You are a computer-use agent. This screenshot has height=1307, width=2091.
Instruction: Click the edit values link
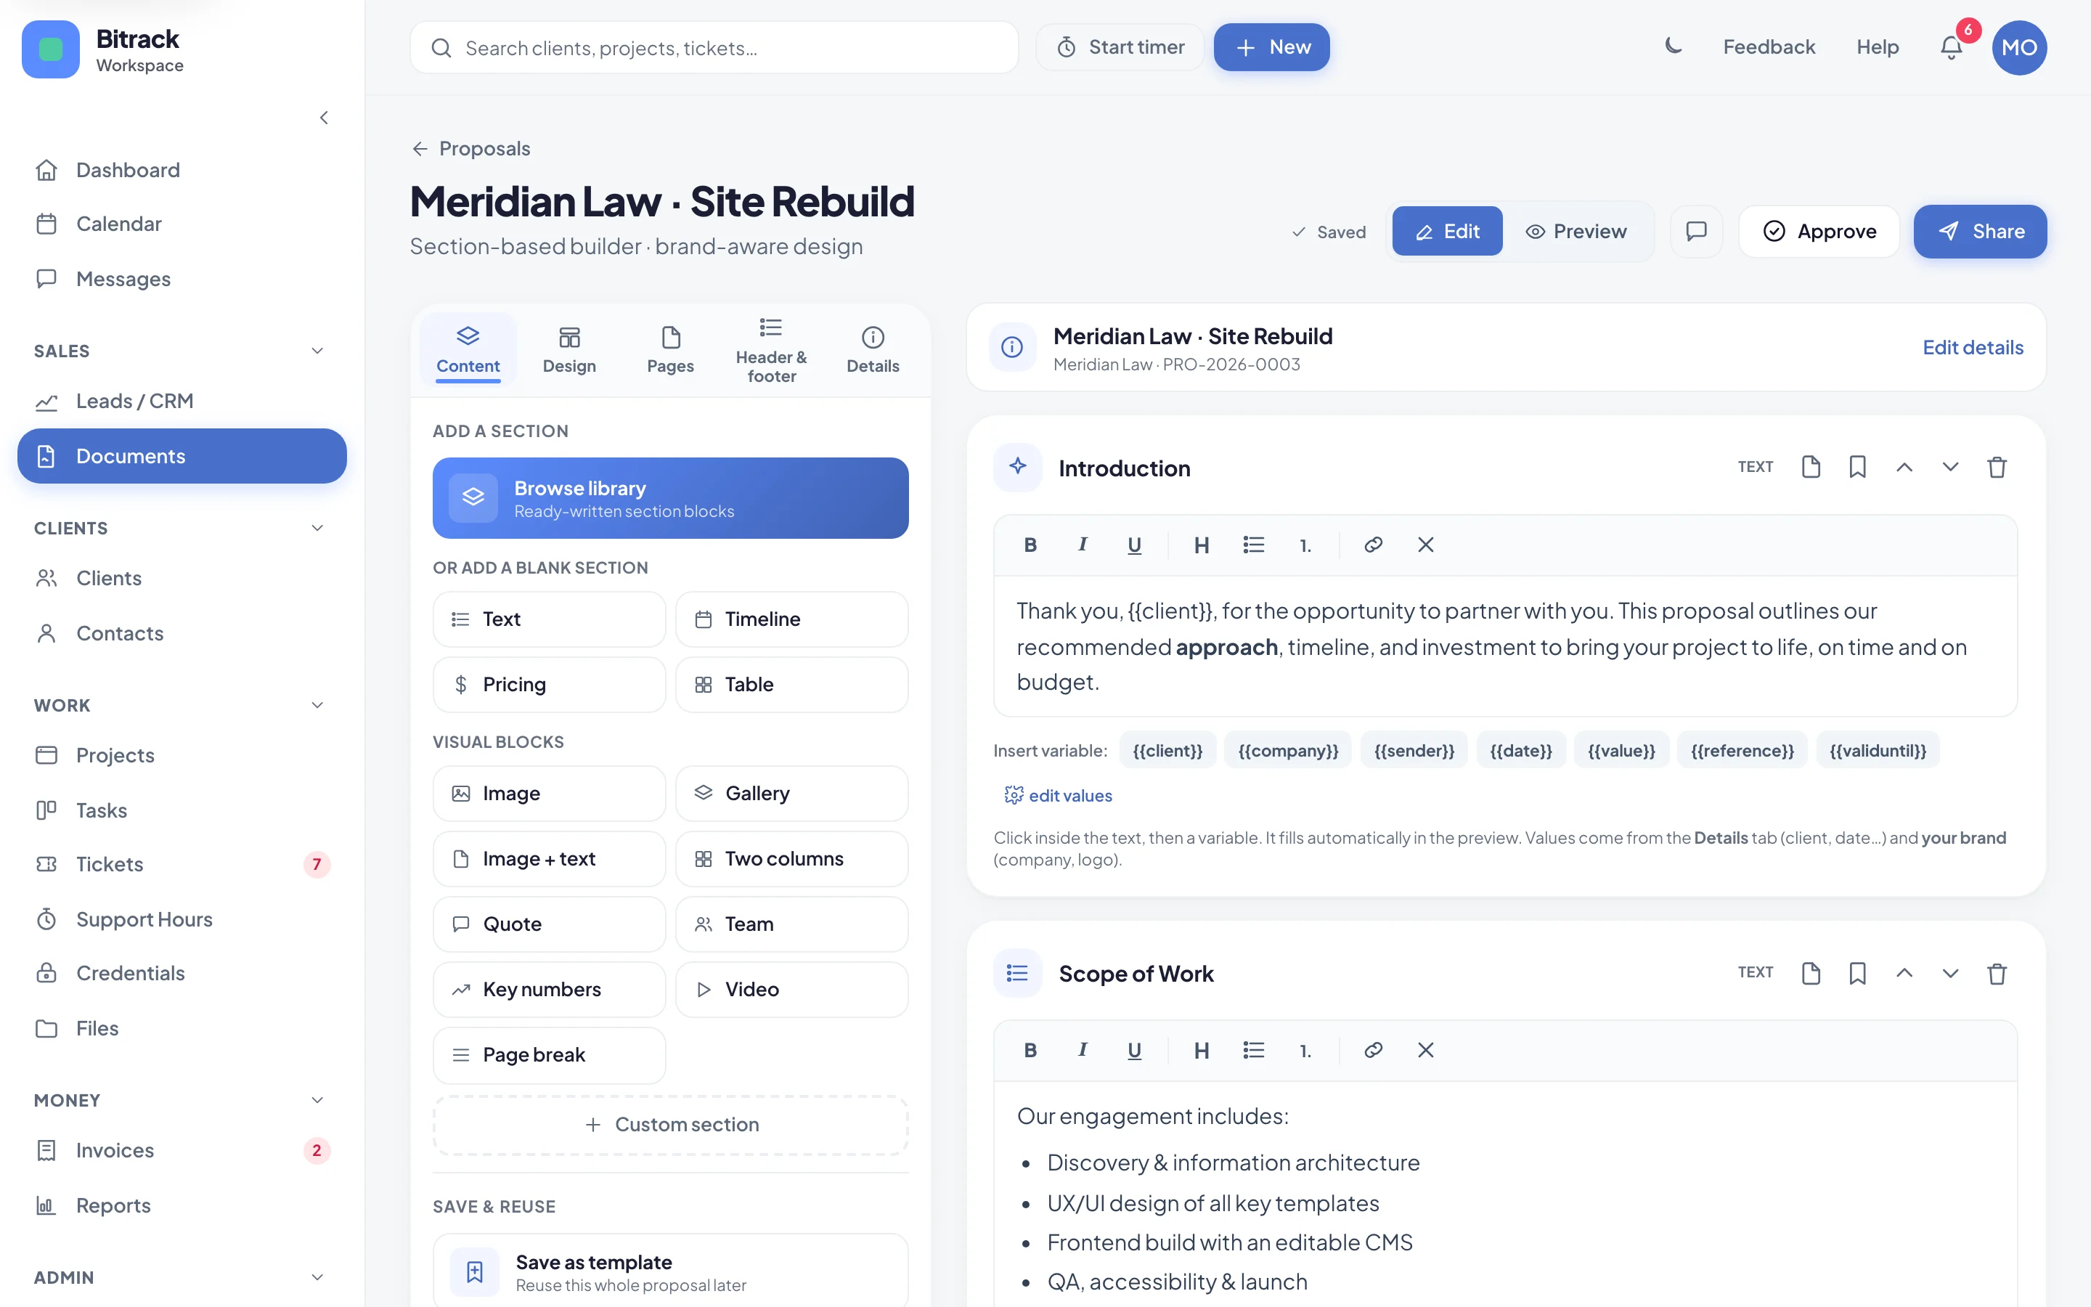click(1059, 795)
